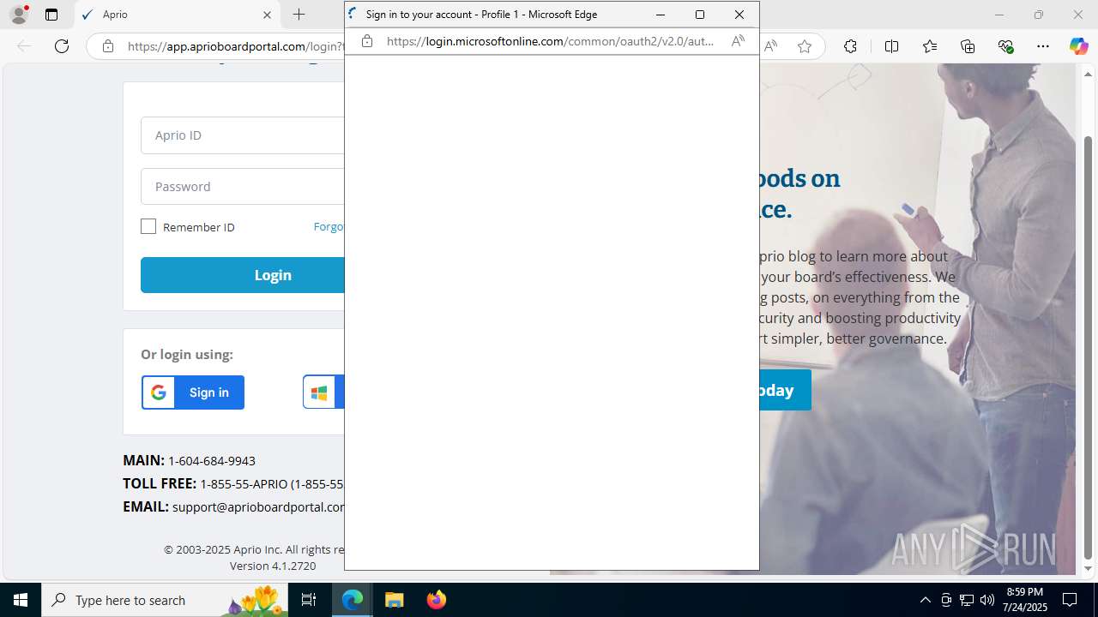Sign in with Google button
Screen dimensions: 1098x617
click(x=193, y=392)
